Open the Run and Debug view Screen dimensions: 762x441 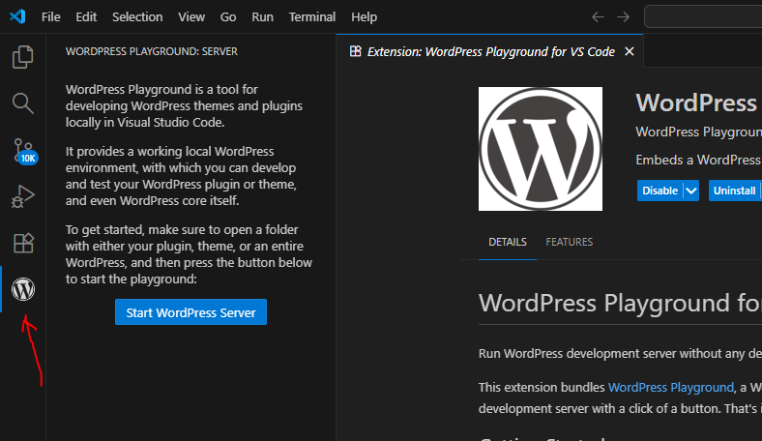(23, 196)
